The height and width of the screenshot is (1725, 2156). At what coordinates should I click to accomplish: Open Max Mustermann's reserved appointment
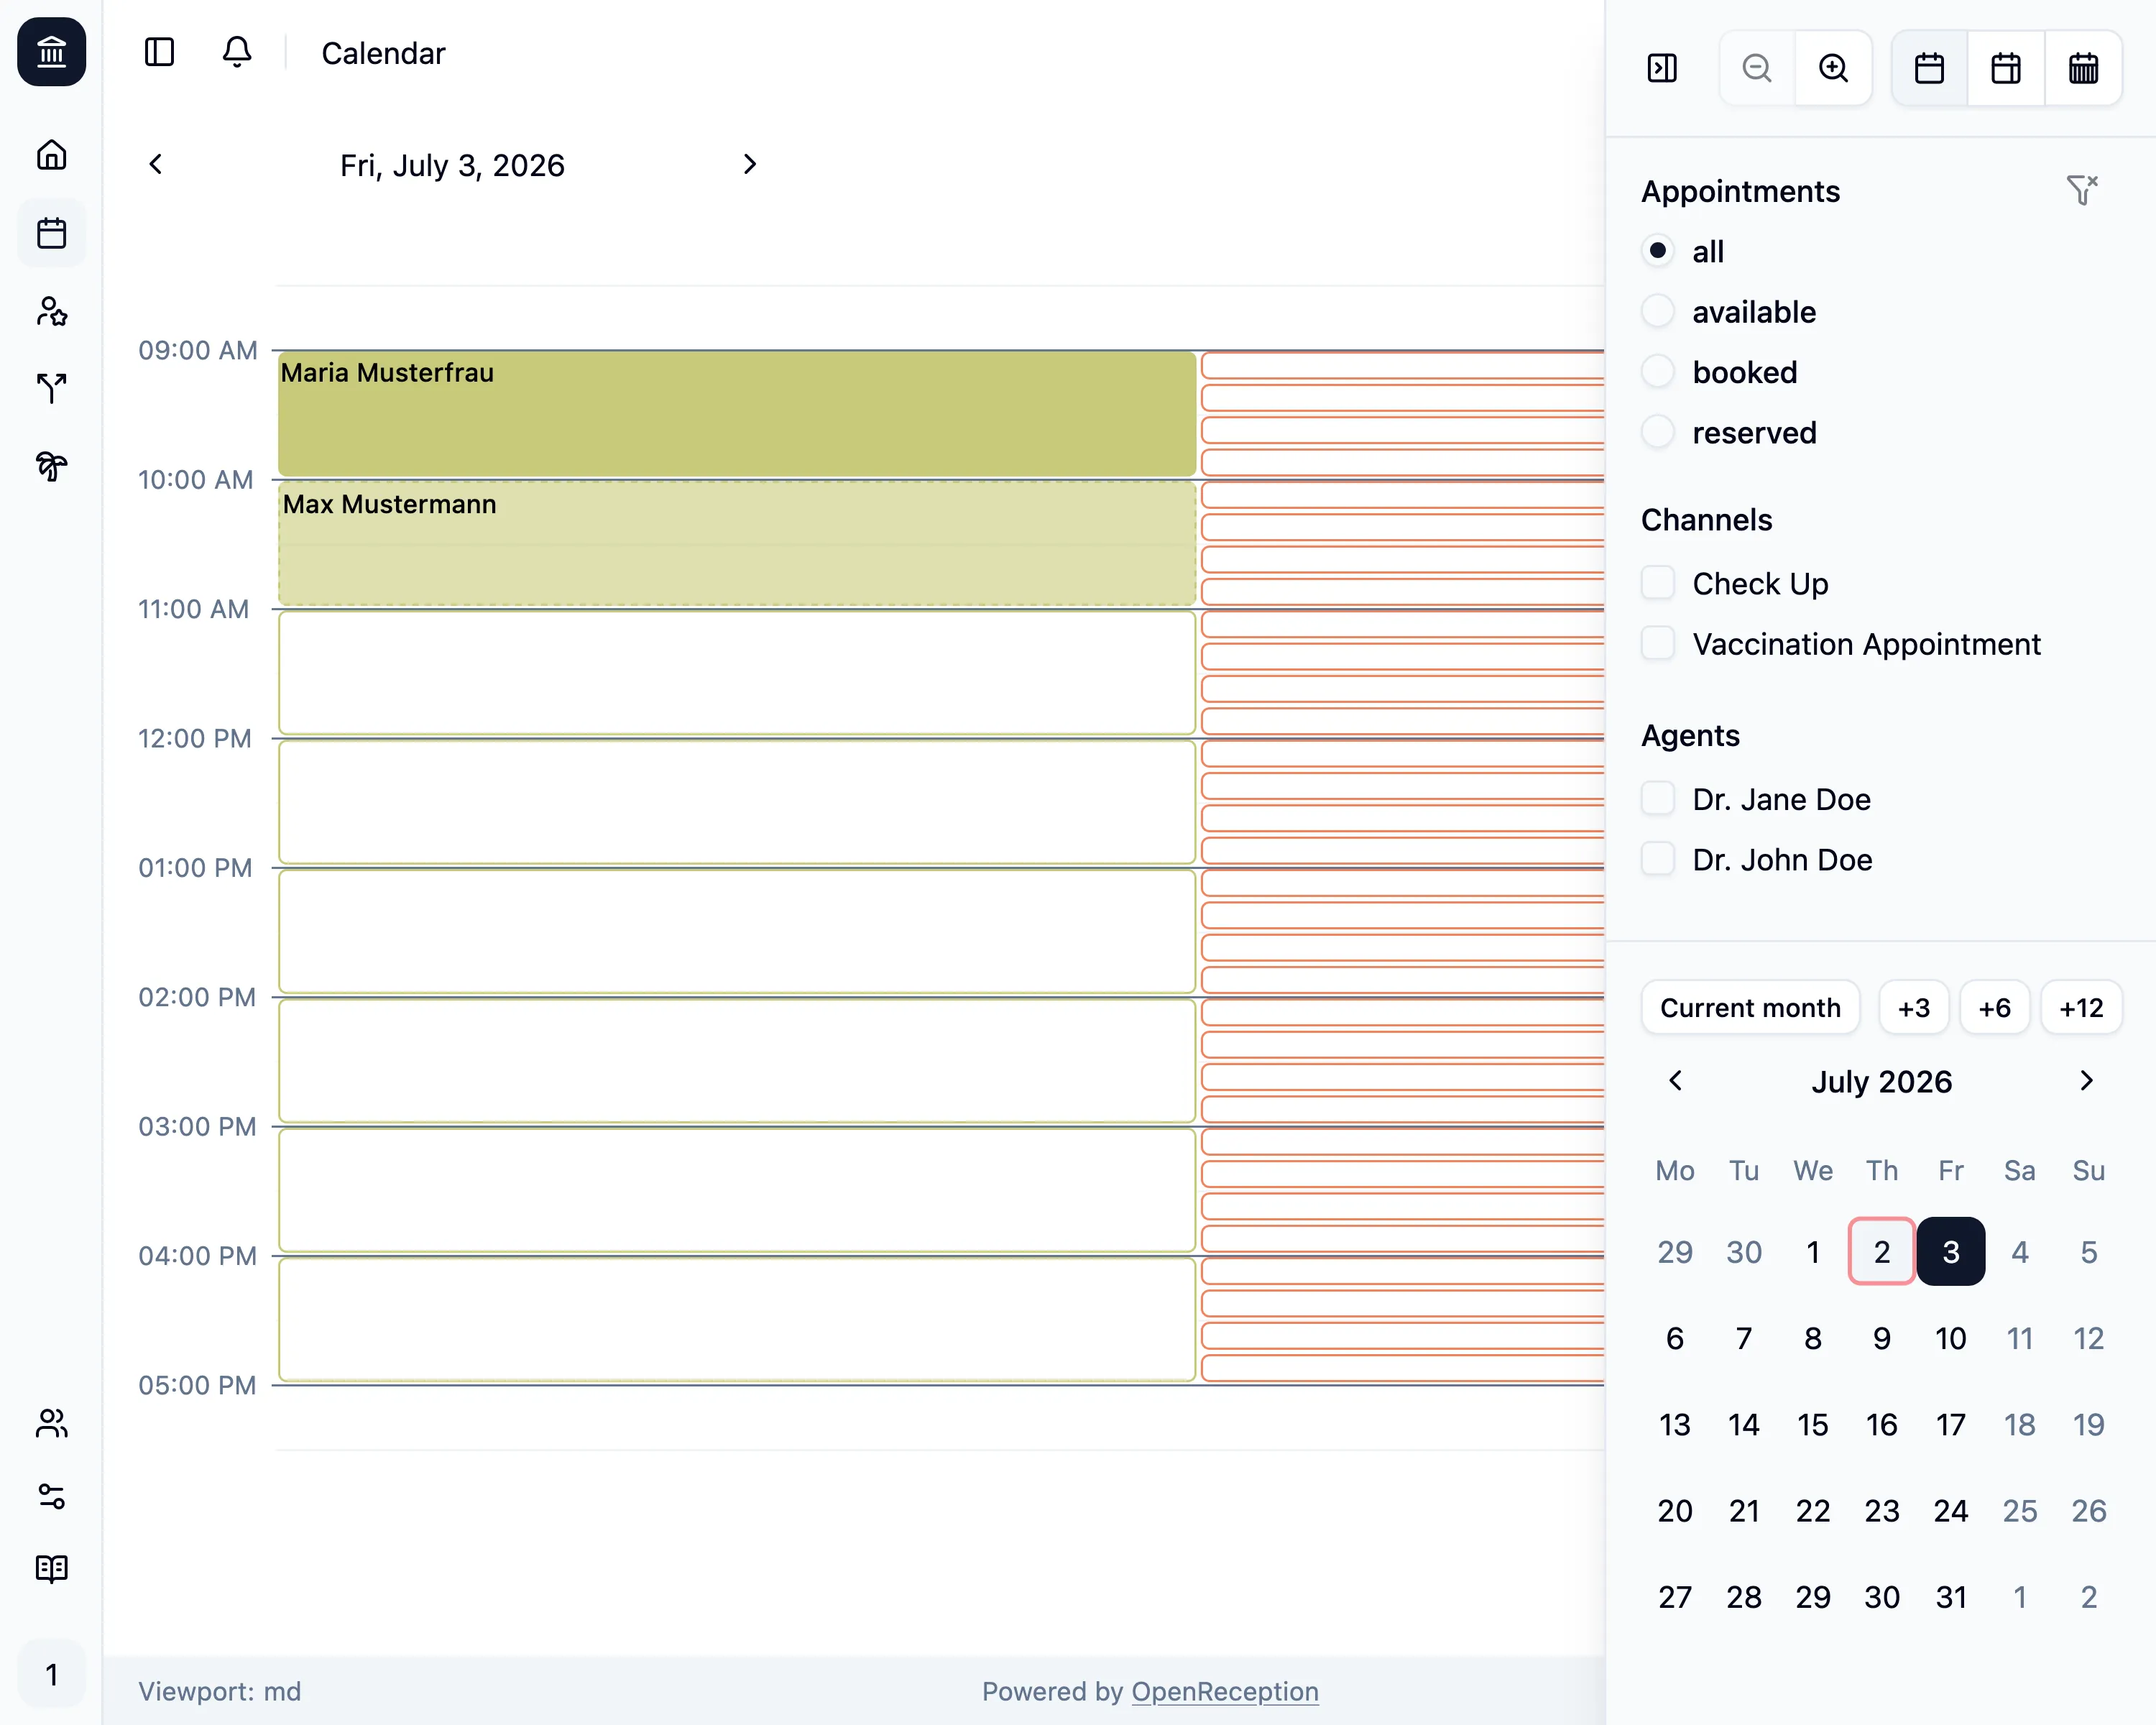pos(737,543)
